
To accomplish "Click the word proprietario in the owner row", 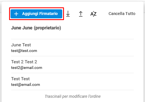I will click(47, 28).
